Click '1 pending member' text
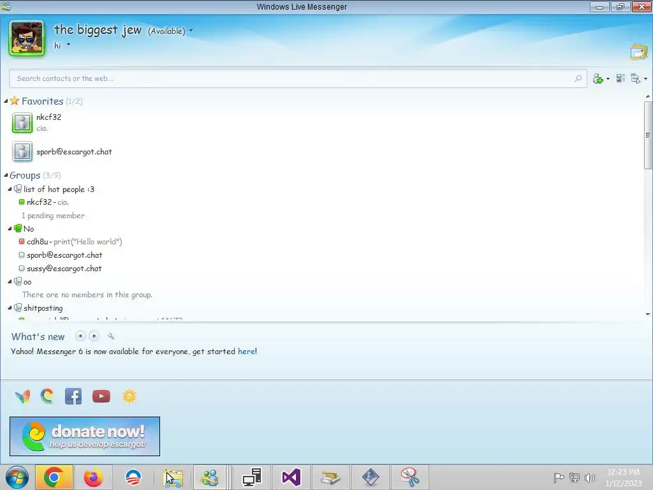This screenshot has width=653, height=490. [x=53, y=216]
